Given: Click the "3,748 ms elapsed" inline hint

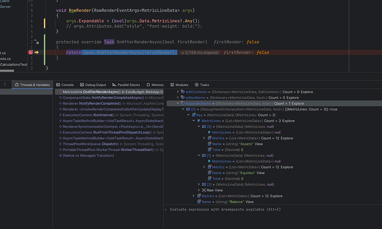Looking at the screenshot, I should [200, 53].
